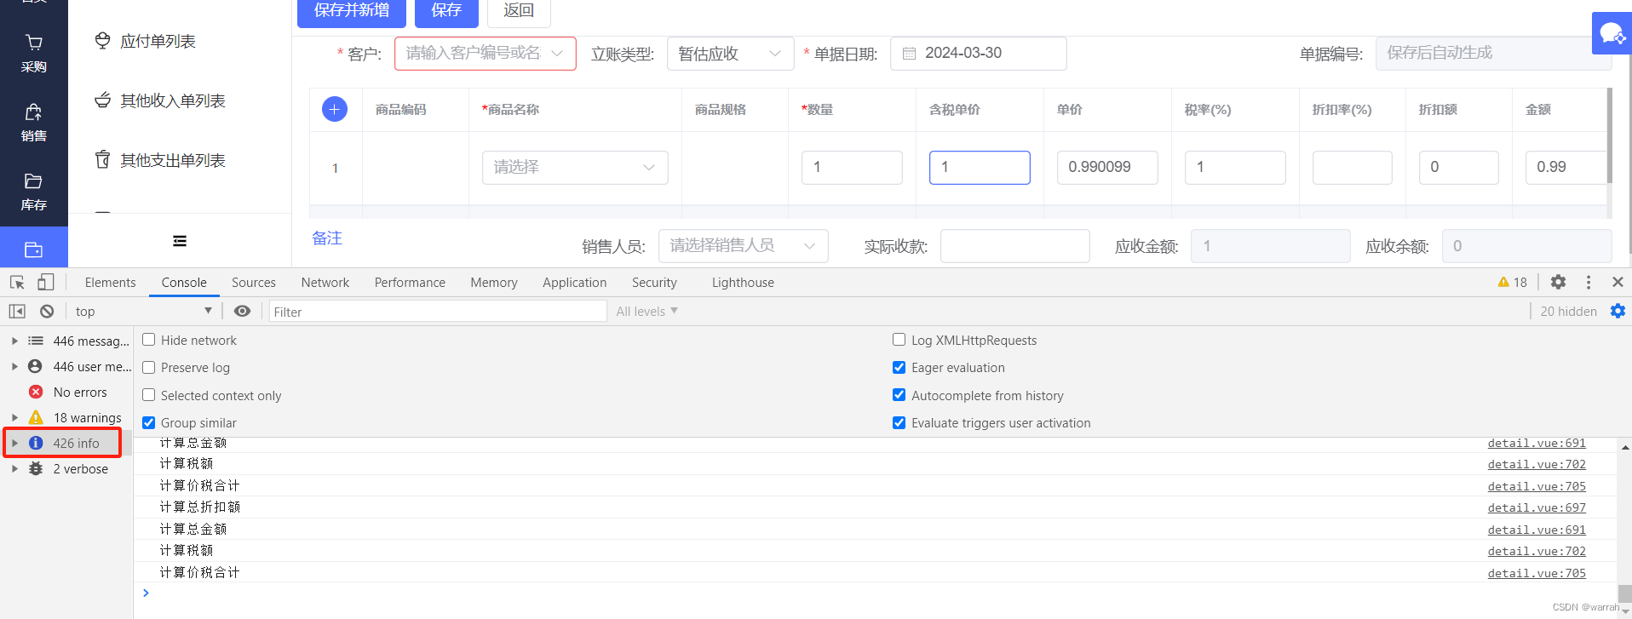This screenshot has height=619, width=1632.
Task: Open the detail.vue:697 source link
Action: click(x=1537, y=507)
